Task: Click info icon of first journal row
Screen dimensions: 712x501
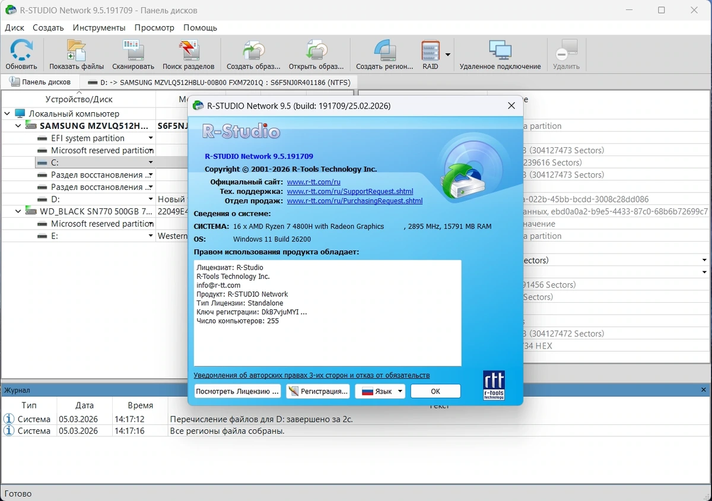Action: pyautogui.click(x=9, y=419)
